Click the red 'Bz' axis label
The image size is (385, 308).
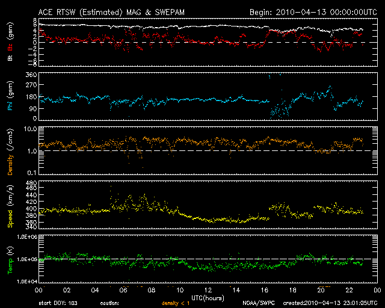pyautogui.click(x=10, y=47)
